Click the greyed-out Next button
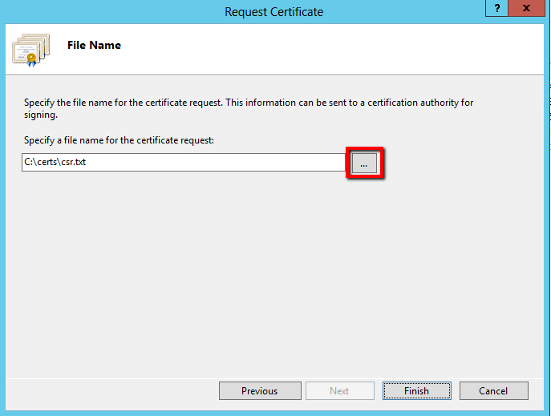Image resolution: width=551 pixels, height=416 pixels. coord(339,391)
